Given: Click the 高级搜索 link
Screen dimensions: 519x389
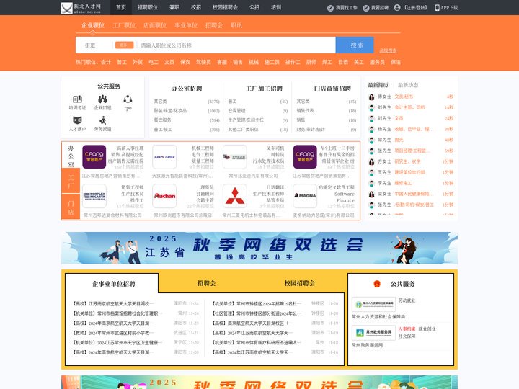Looking at the screenshot, I should click(388, 50).
